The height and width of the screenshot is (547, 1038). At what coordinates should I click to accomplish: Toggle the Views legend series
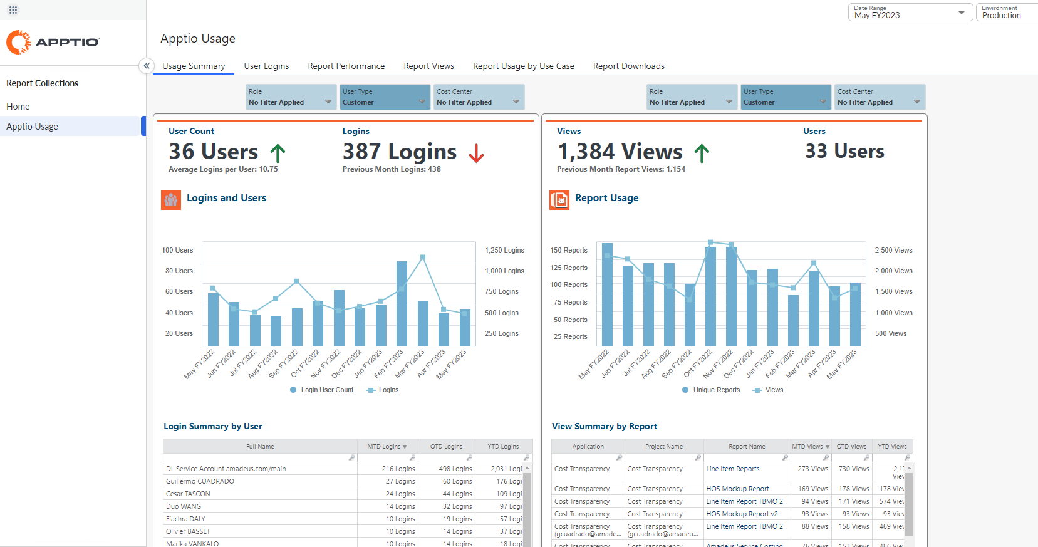[x=768, y=390]
